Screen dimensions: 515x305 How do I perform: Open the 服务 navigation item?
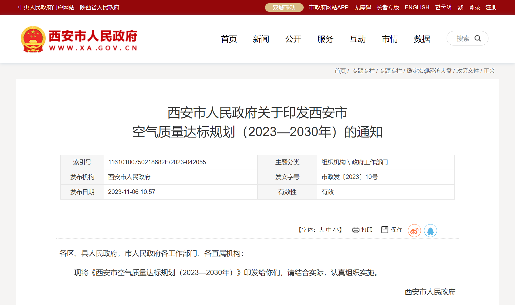325,39
